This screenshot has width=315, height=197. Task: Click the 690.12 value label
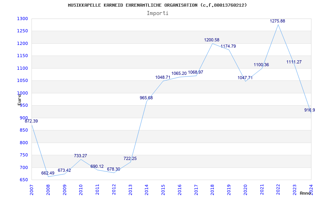click(97, 166)
